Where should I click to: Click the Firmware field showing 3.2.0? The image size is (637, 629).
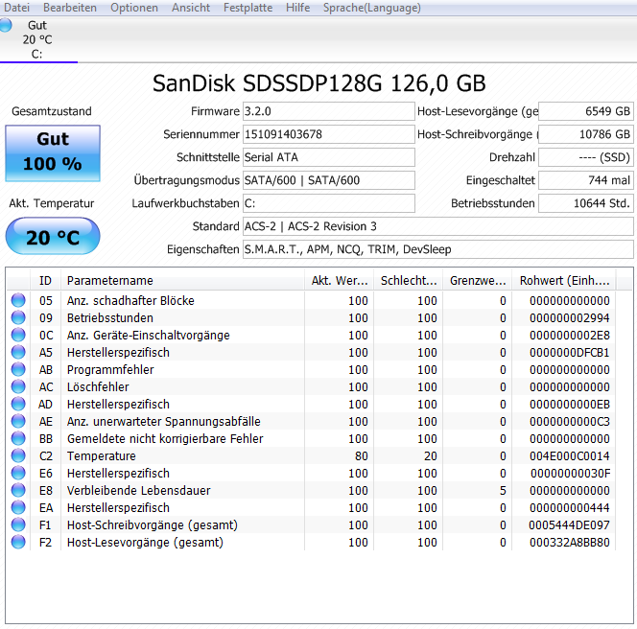click(329, 111)
